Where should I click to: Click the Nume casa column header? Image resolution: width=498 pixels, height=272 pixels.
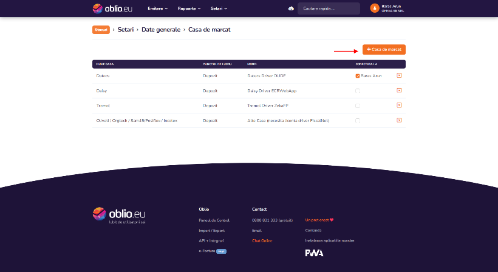pos(105,64)
